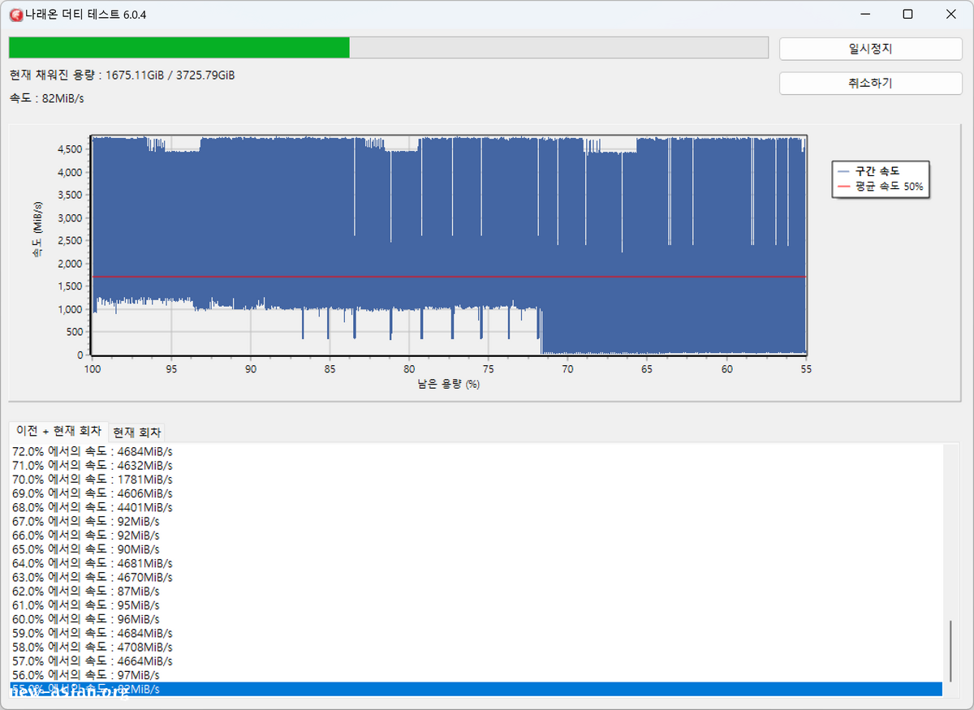Maximize the 나래온 더티 테스트 window
The height and width of the screenshot is (710, 974).
pyautogui.click(x=907, y=15)
